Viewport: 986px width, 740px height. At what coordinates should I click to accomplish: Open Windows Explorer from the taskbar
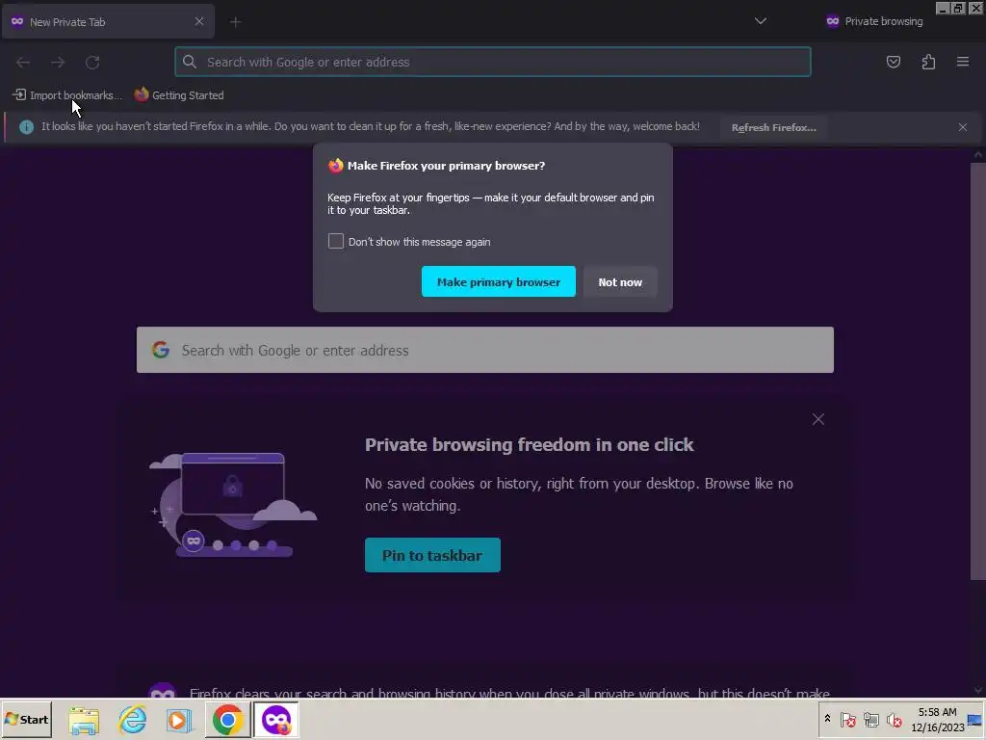pyautogui.click(x=84, y=720)
